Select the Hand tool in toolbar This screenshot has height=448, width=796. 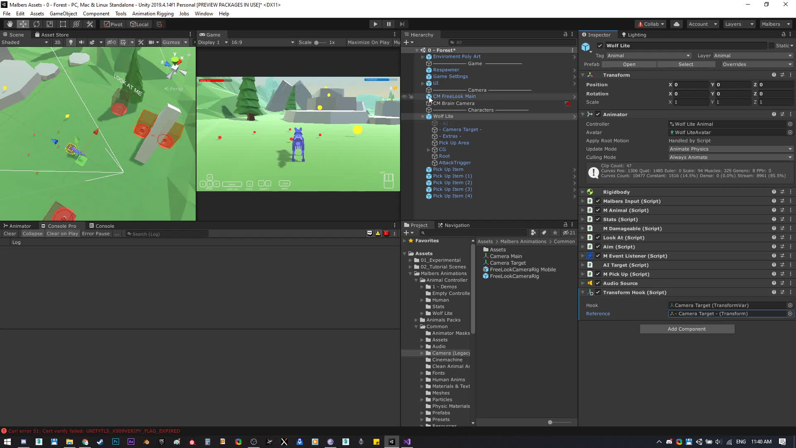(x=10, y=24)
